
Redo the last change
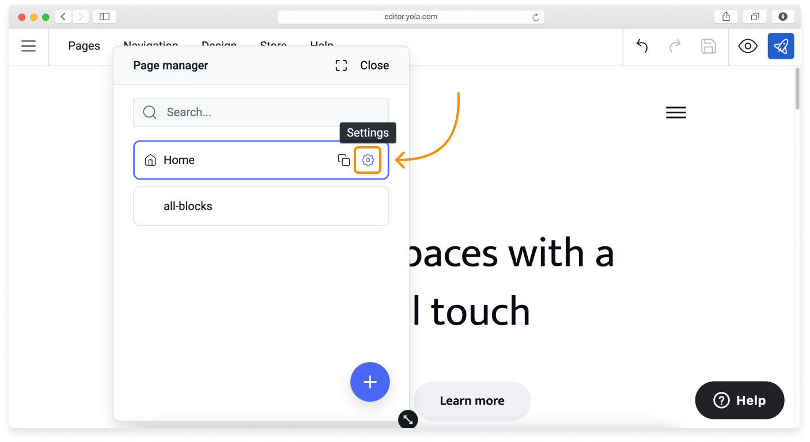[x=675, y=46]
